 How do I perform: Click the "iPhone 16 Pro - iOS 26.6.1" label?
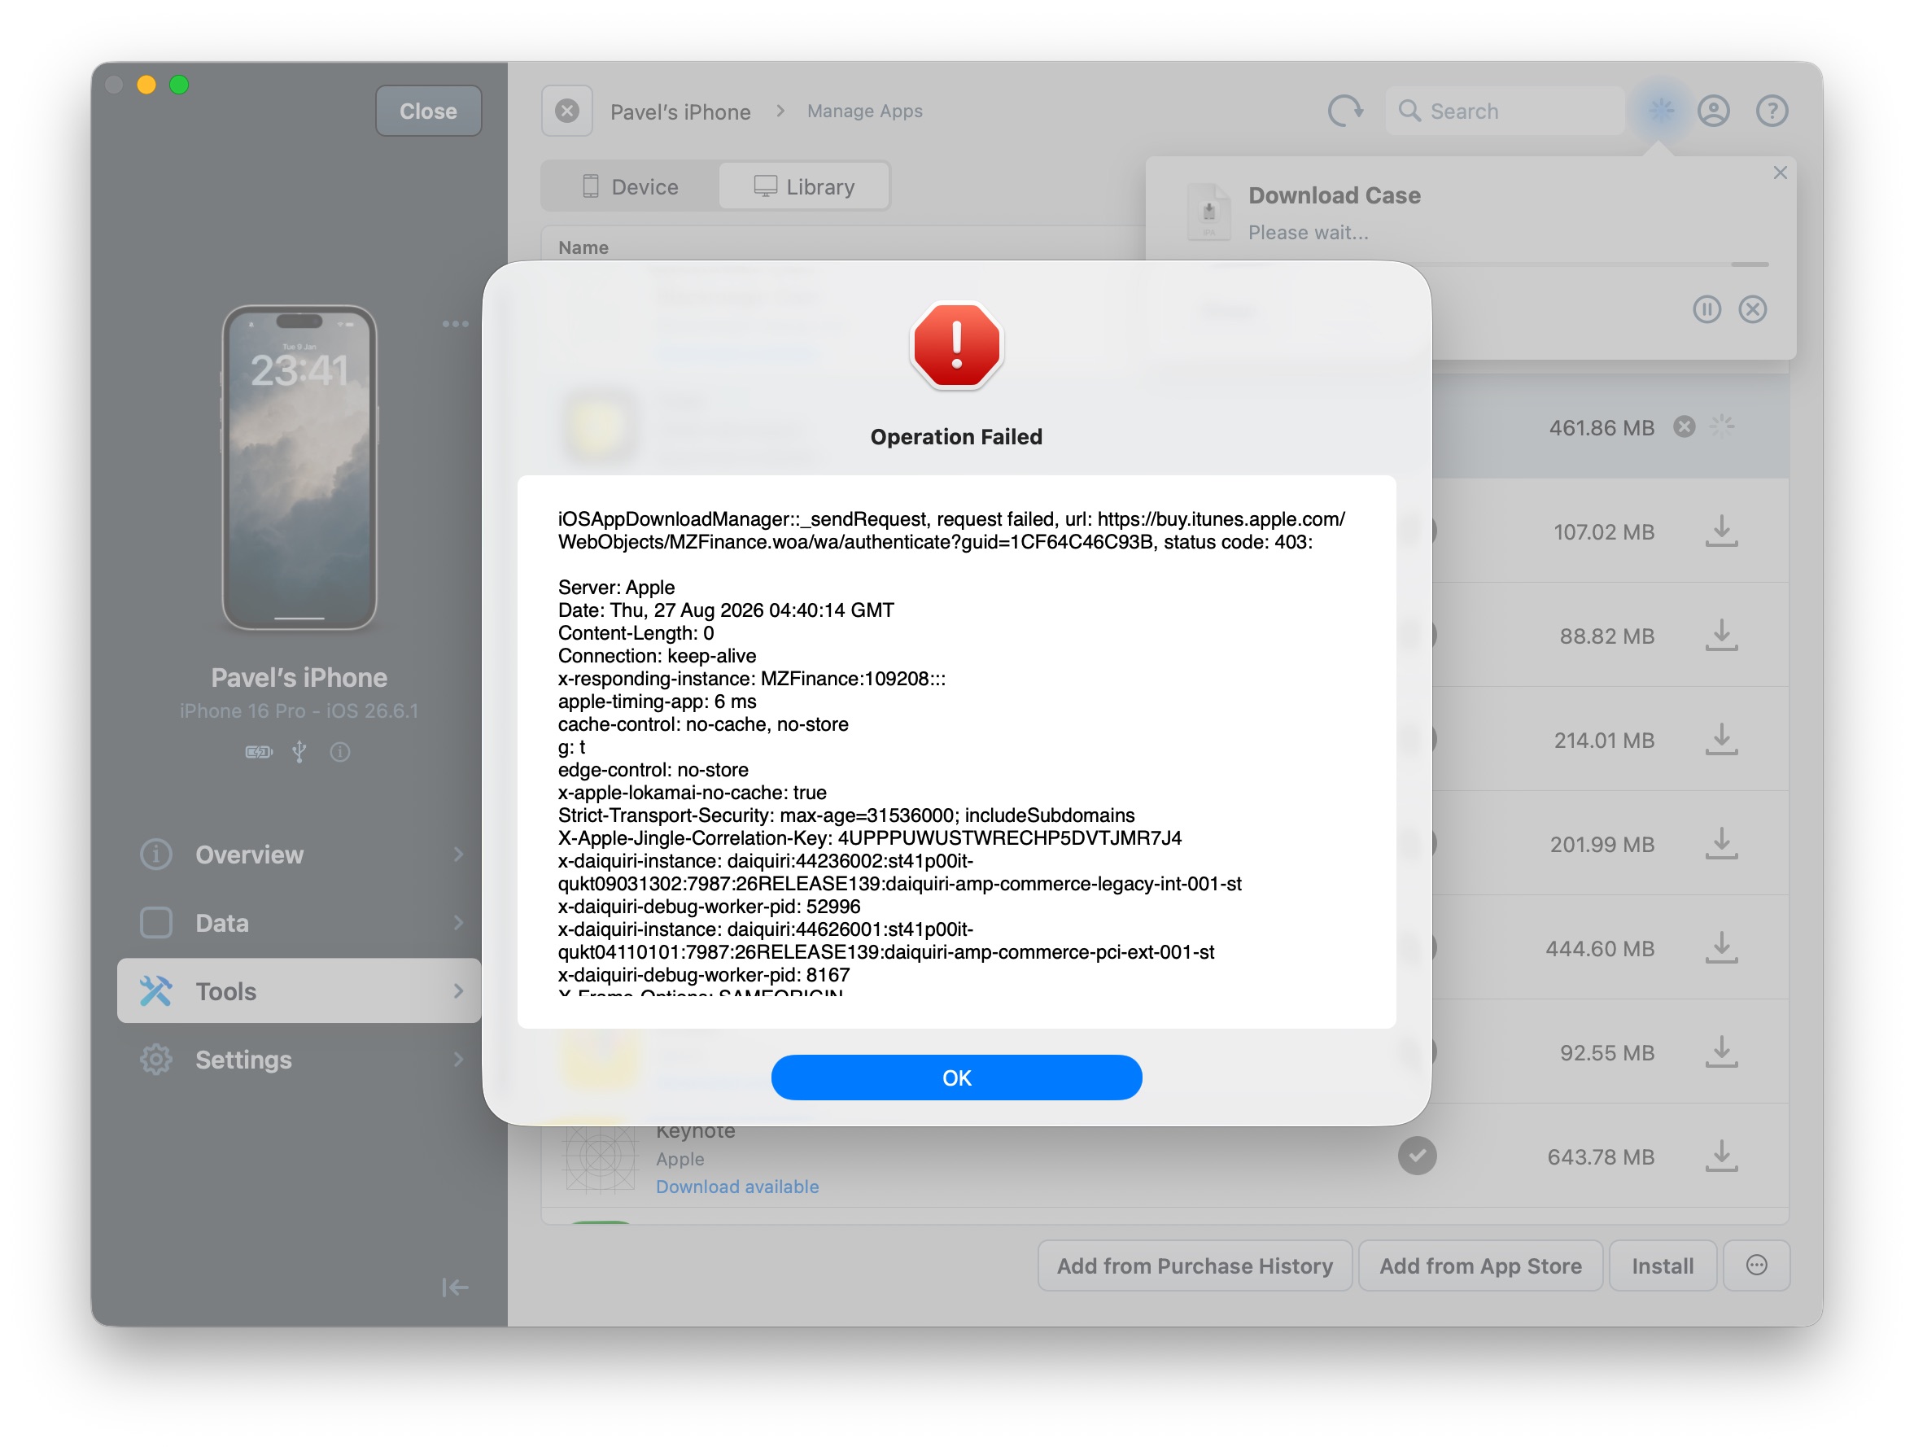(x=299, y=710)
